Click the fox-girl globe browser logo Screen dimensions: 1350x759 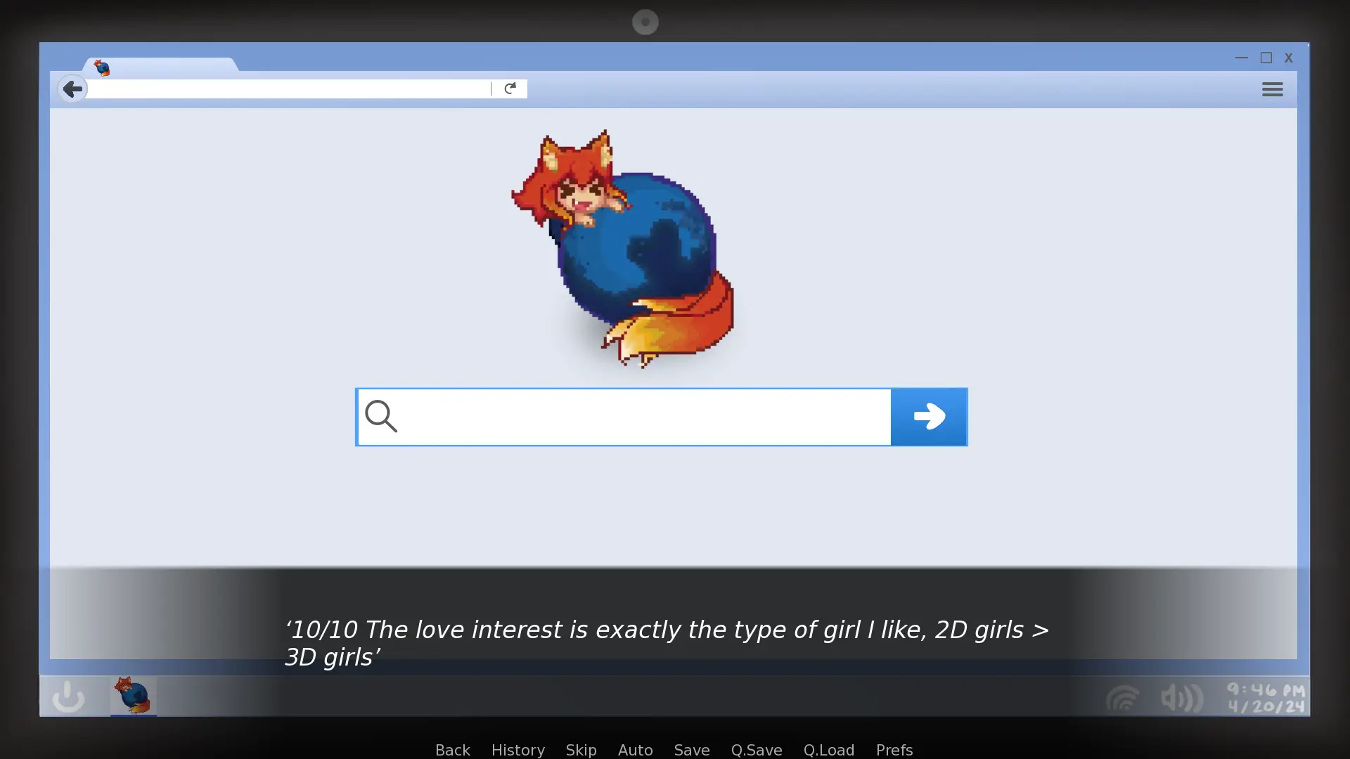(623, 248)
